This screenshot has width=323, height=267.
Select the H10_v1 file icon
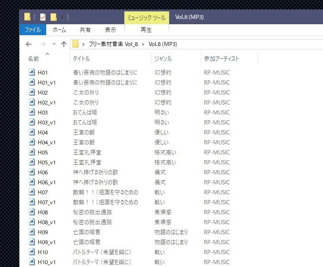coord(32,262)
